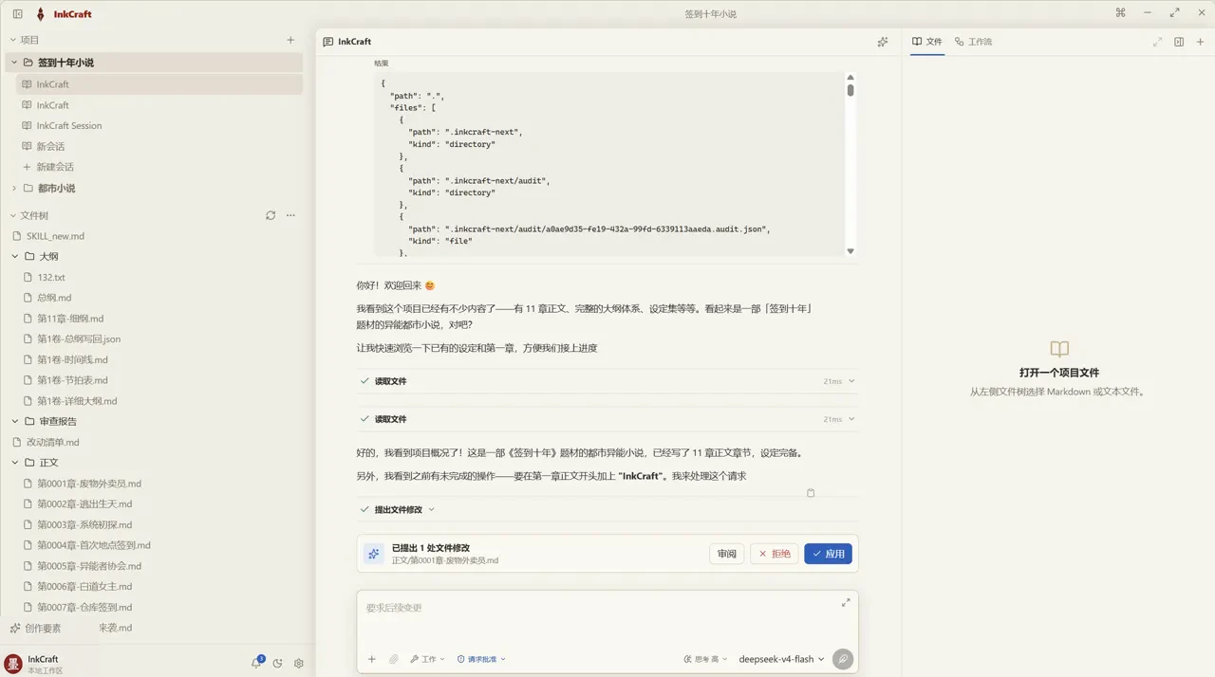Open the 请求批准 approval dropdown
This screenshot has width=1215, height=677.
tap(481, 659)
